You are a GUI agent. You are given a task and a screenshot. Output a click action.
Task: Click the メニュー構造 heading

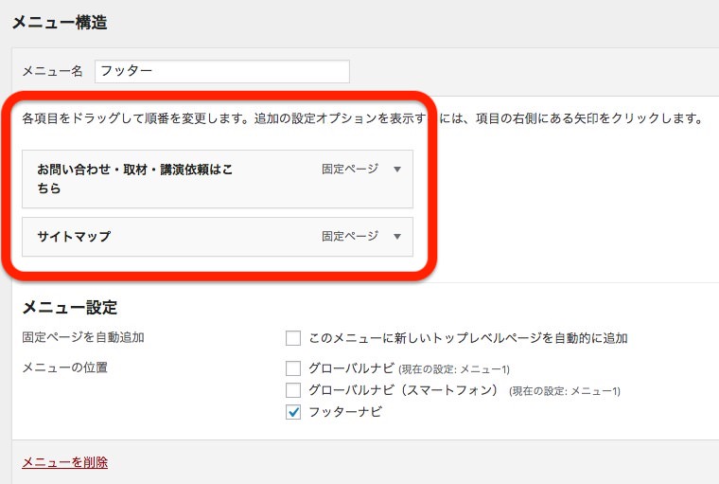pyautogui.click(x=57, y=21)
